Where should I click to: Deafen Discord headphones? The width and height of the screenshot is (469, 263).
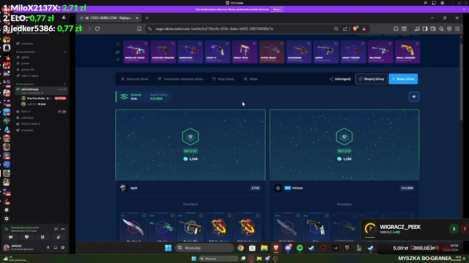(x=55, y=247)
